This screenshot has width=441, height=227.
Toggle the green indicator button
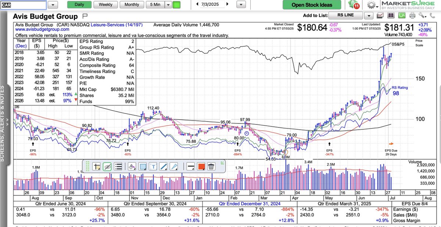click(x=177, y=5)
